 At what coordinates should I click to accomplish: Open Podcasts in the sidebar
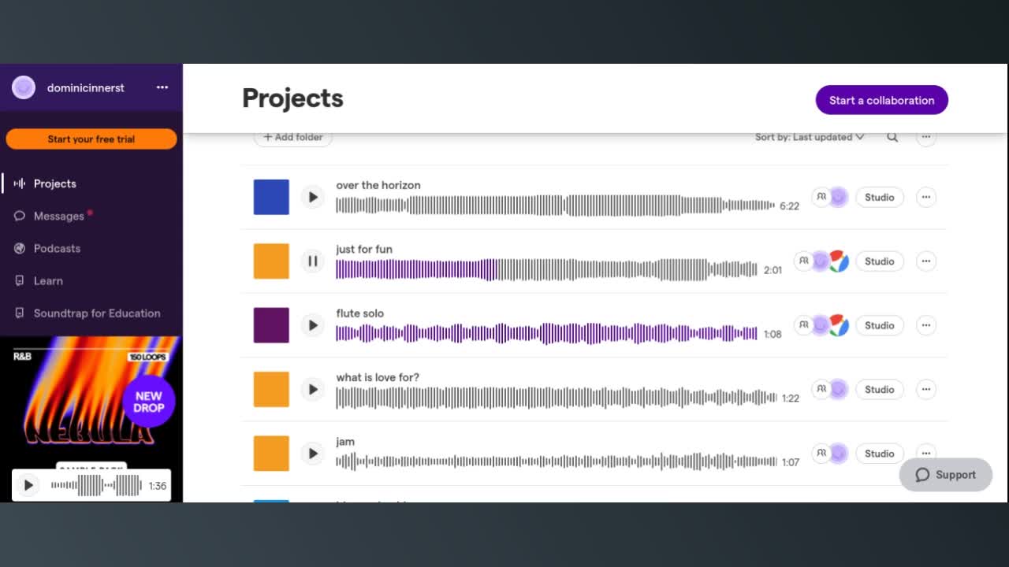pyautogui.click(x=57, y=248)
